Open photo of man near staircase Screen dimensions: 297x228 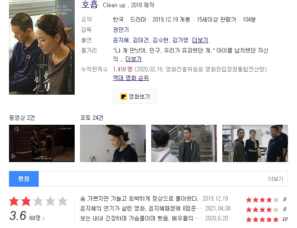(184, 143)
